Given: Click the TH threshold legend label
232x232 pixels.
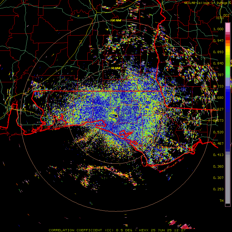Looking at the screenshot, I should pyautogui.click(x=221, y=201).
